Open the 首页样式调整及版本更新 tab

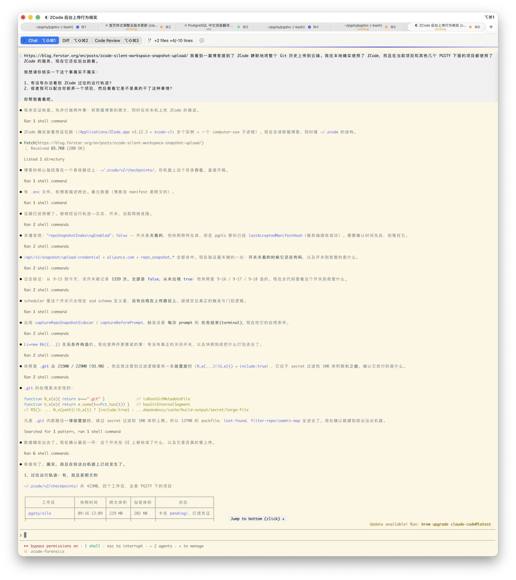pos(138,27)
